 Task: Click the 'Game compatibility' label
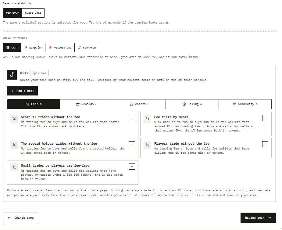[x=17, y=3]
